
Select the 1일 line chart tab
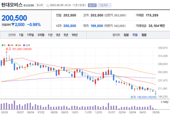(21, 35)
